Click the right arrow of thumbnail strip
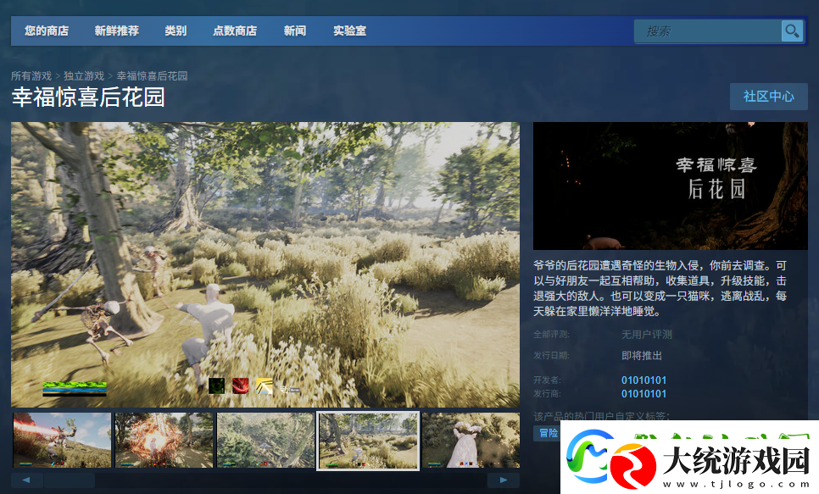This screenshot has width=819, height=494. pyautogui.click(x=504, y=480)
